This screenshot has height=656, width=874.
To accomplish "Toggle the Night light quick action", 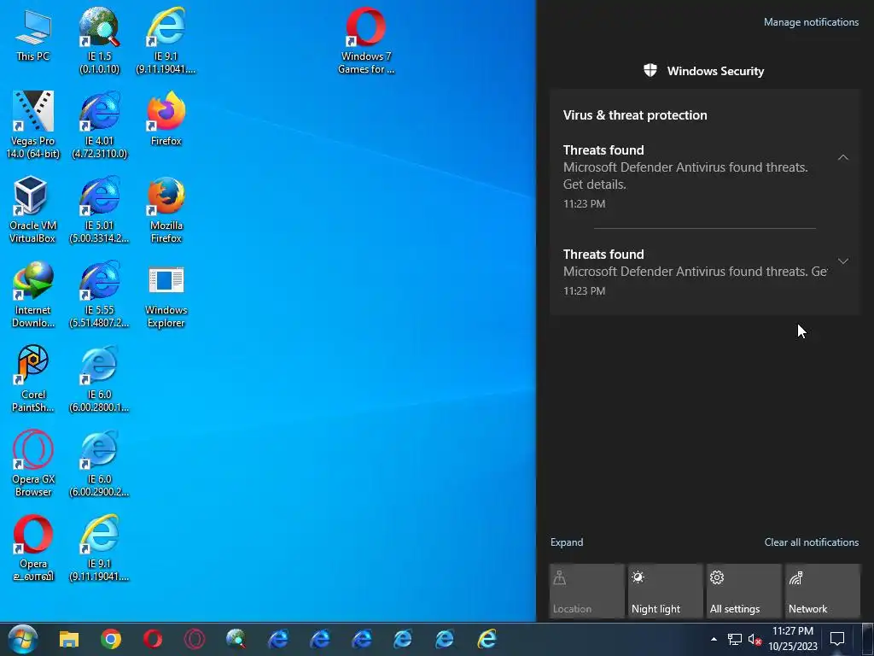I will 666,591.
